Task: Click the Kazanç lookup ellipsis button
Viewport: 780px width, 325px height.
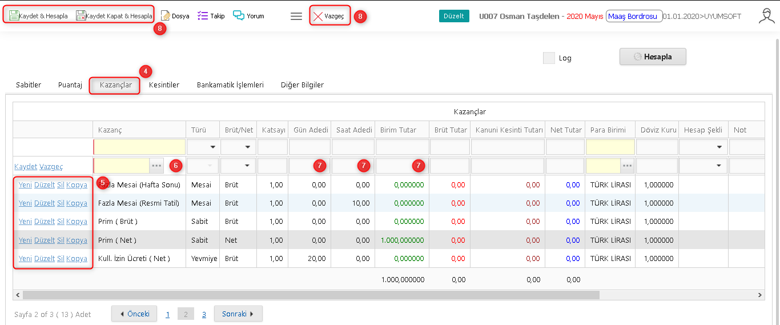Action: pyautogui.click(x=156, y=166)
